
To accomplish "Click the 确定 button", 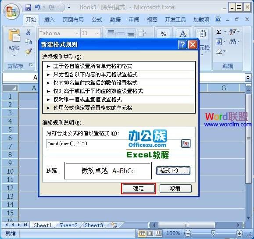I will tap(139, 189).
